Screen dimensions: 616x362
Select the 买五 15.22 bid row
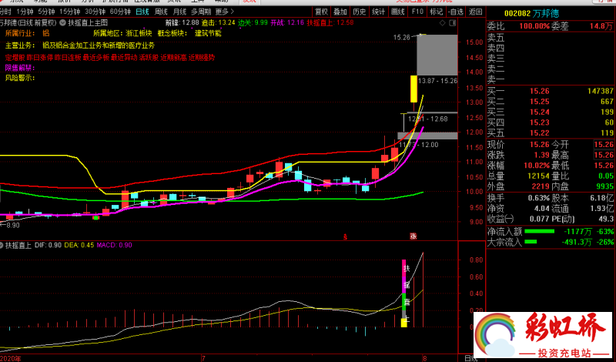(551, 133)
